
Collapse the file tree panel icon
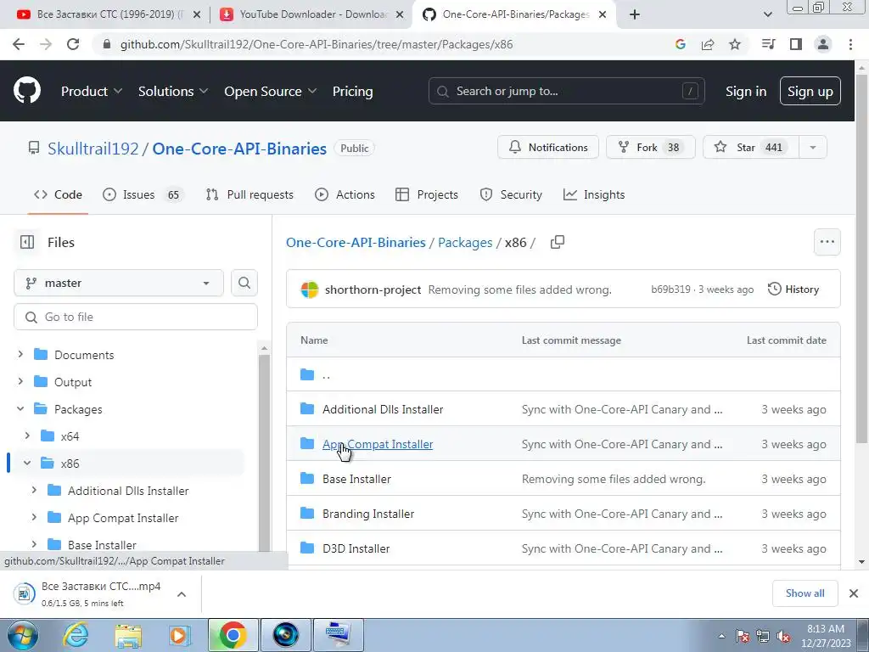pyautogui.click(x=27, y=242)
